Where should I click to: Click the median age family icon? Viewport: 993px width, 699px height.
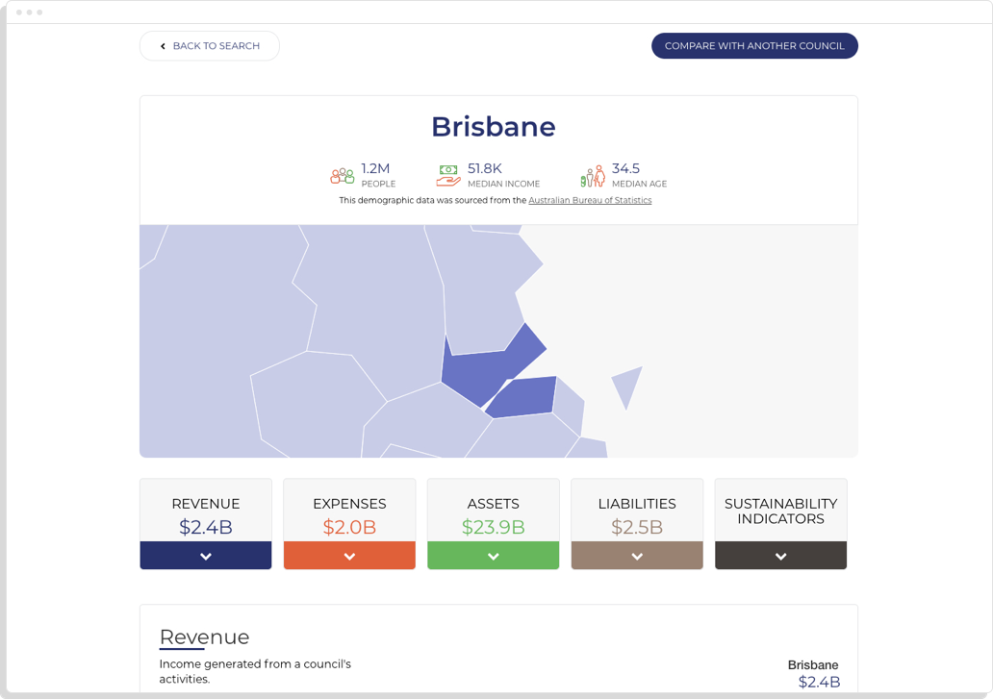[595, 174]
